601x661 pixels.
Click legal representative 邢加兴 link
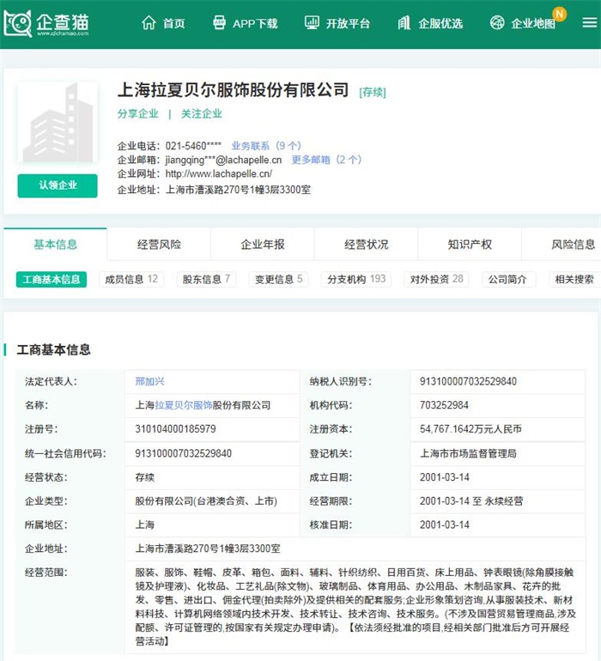149,381
